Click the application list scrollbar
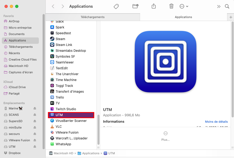 point(98,130)
